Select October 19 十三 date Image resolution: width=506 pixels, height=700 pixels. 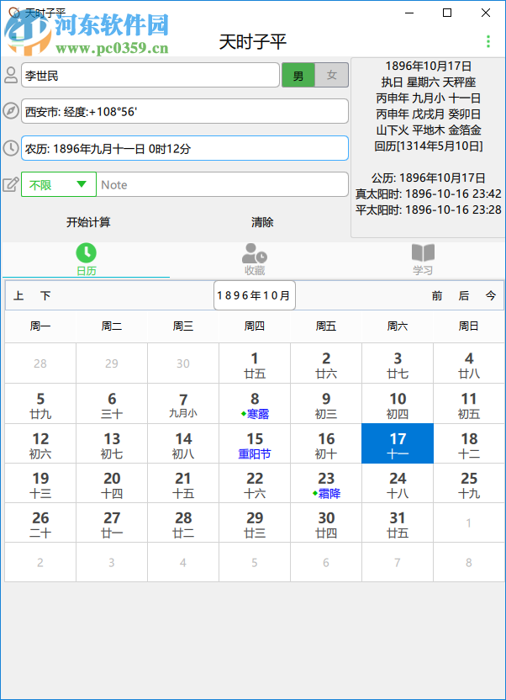point(40,484)
